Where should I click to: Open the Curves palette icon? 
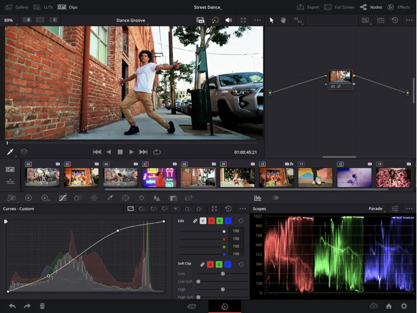(63, 198)
